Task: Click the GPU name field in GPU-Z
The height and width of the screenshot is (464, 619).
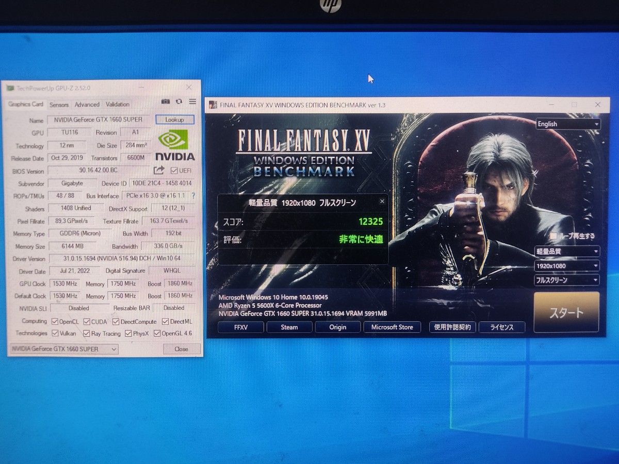Action: (x=99, y=120)
